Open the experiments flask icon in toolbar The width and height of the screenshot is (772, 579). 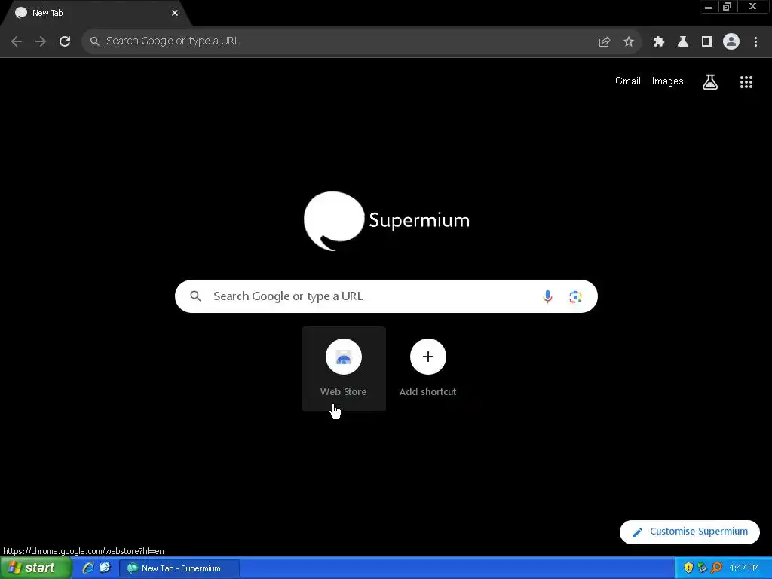pyautogui.click(x=683, y=42)
